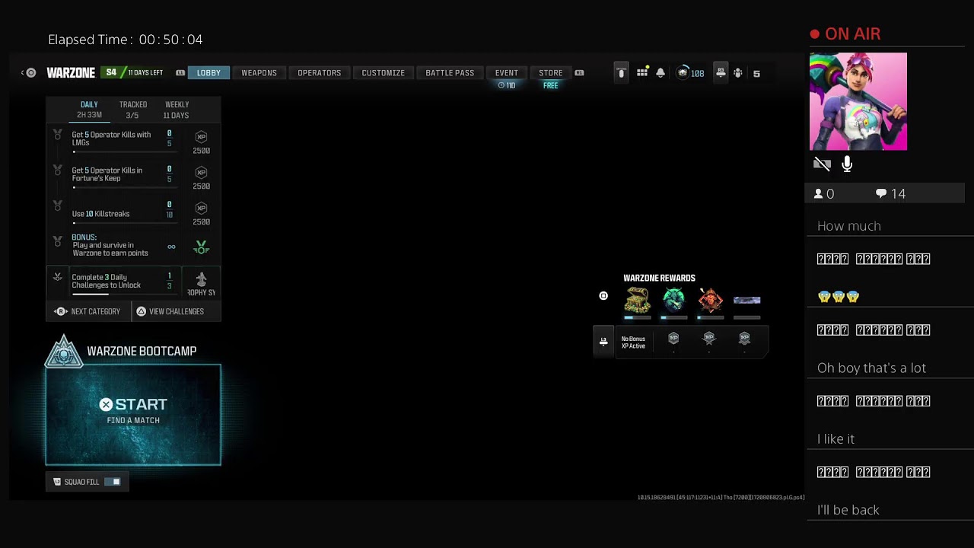Click the trophy statue unlock reward icon
The height and width of the screenshot is (548, 974).
(202, 279)
